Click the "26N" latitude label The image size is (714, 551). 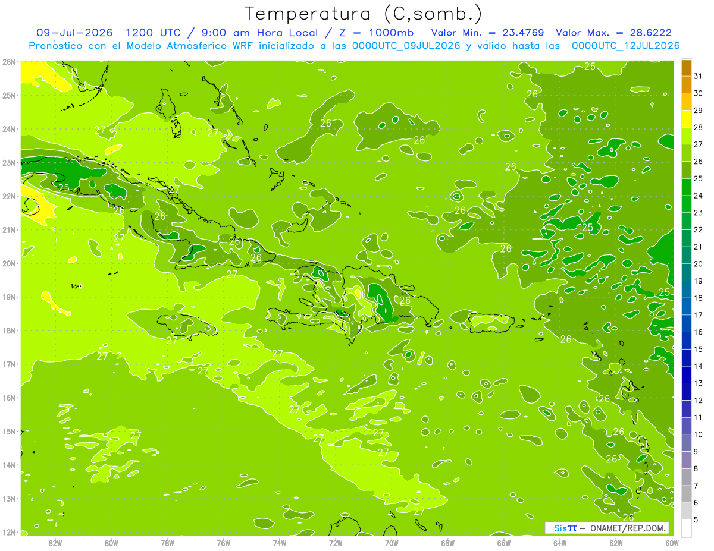(8, 62)
